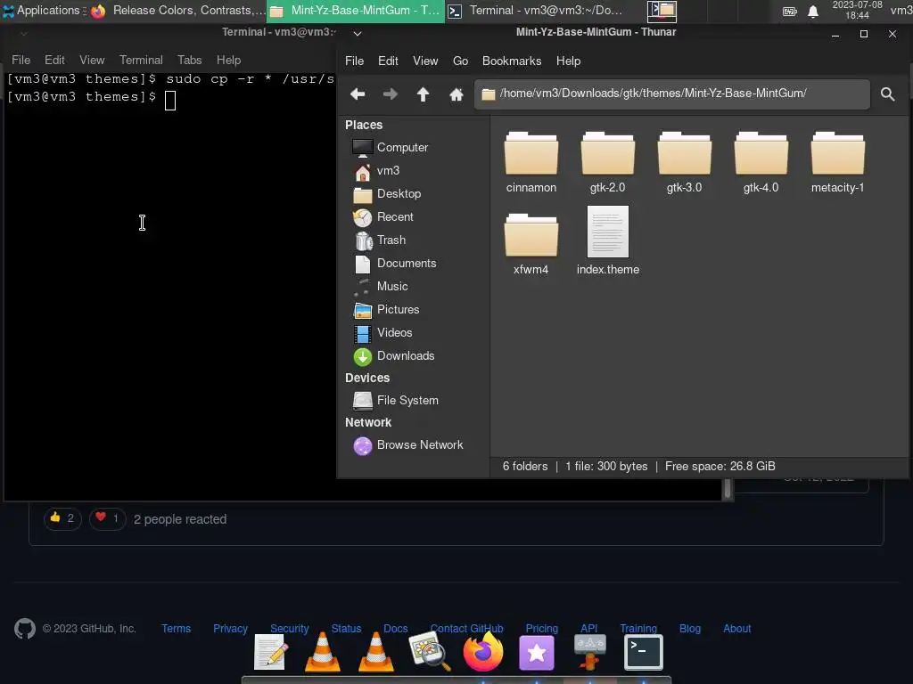Open workspace switcher in top panel

[x=662, y=11]
